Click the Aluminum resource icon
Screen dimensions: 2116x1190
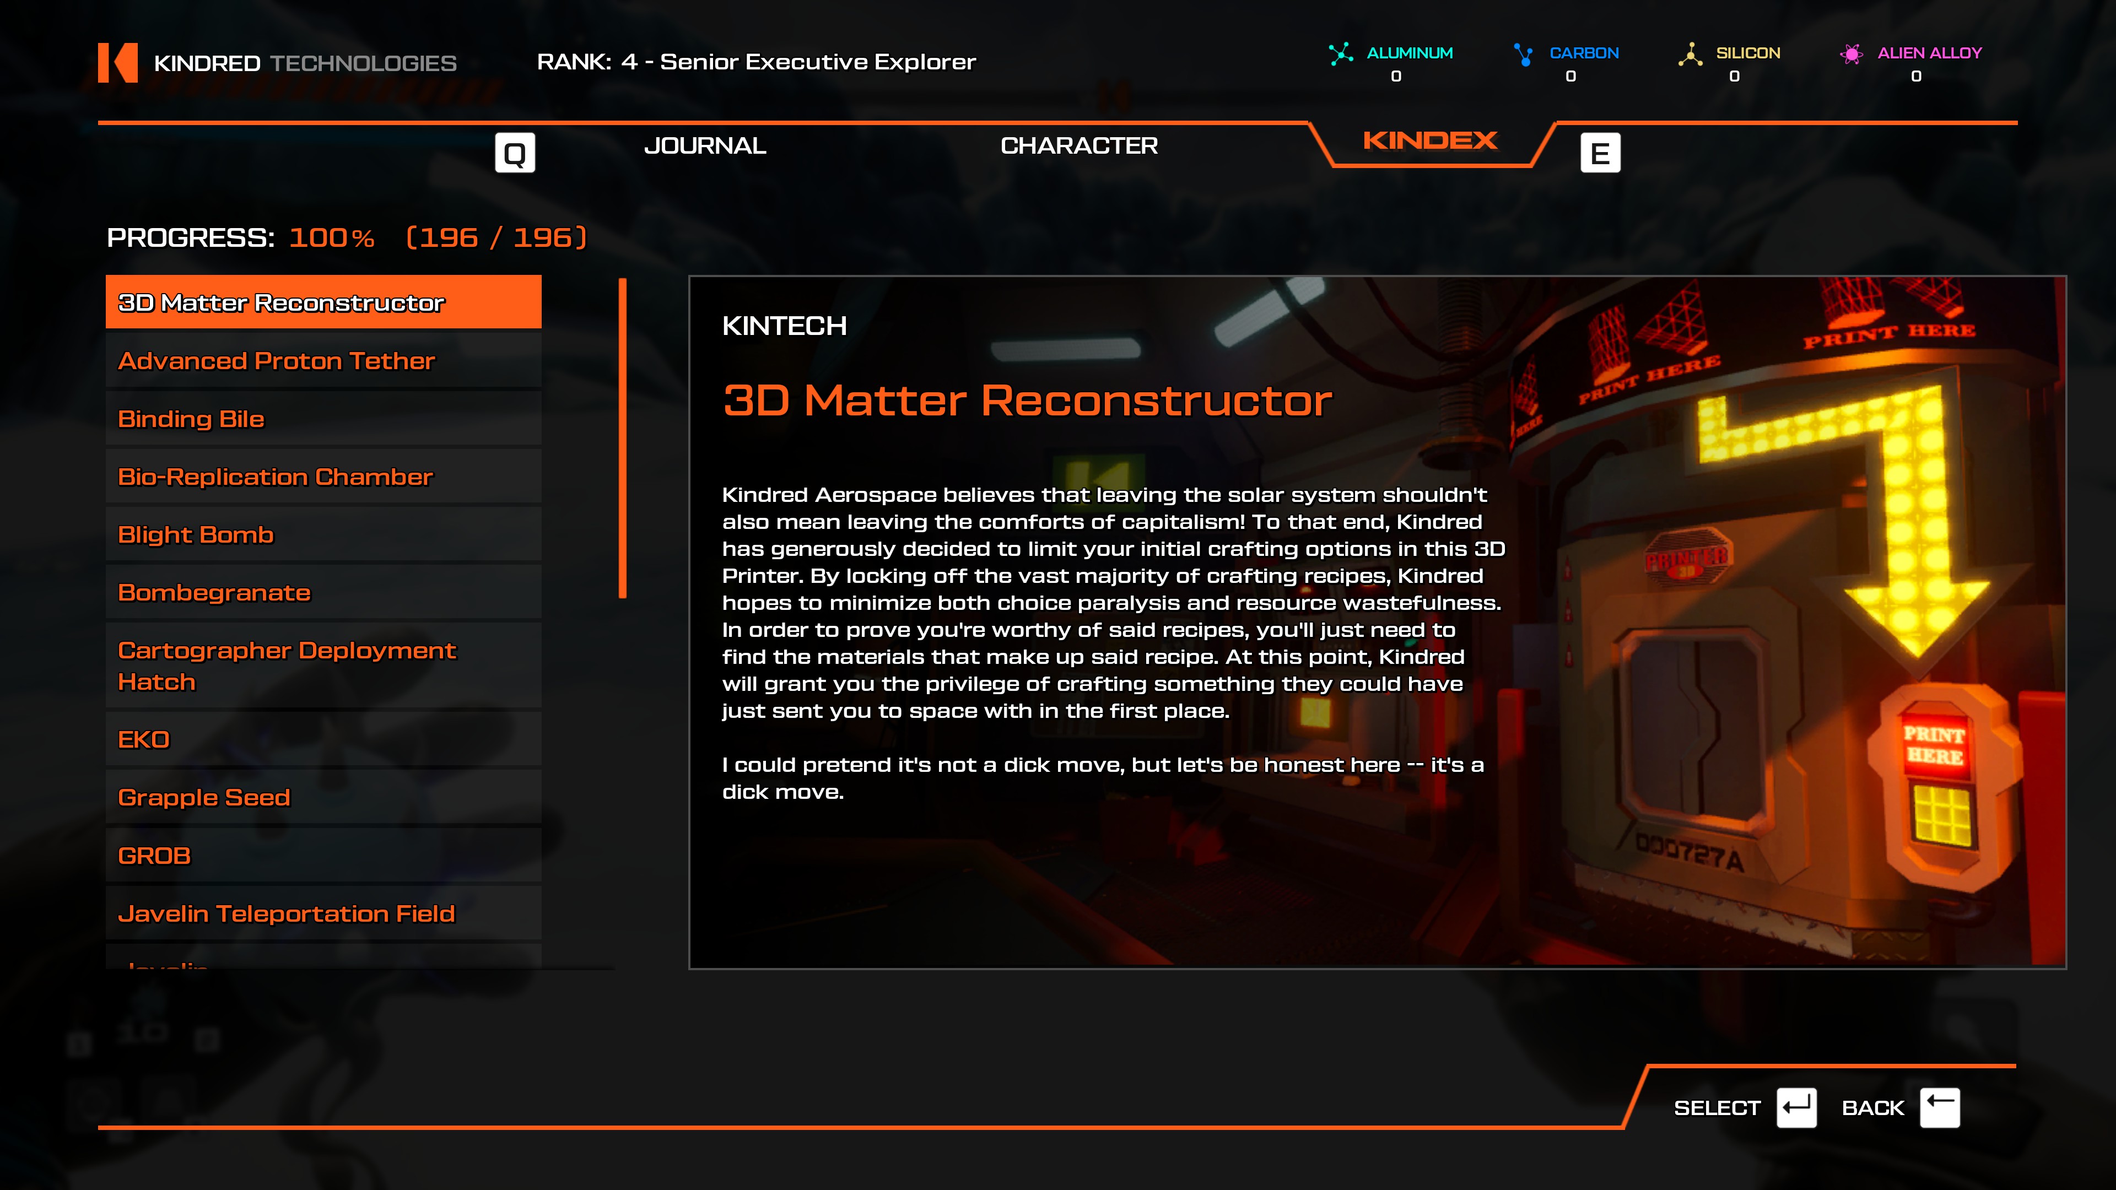[x=1341, y=54]
